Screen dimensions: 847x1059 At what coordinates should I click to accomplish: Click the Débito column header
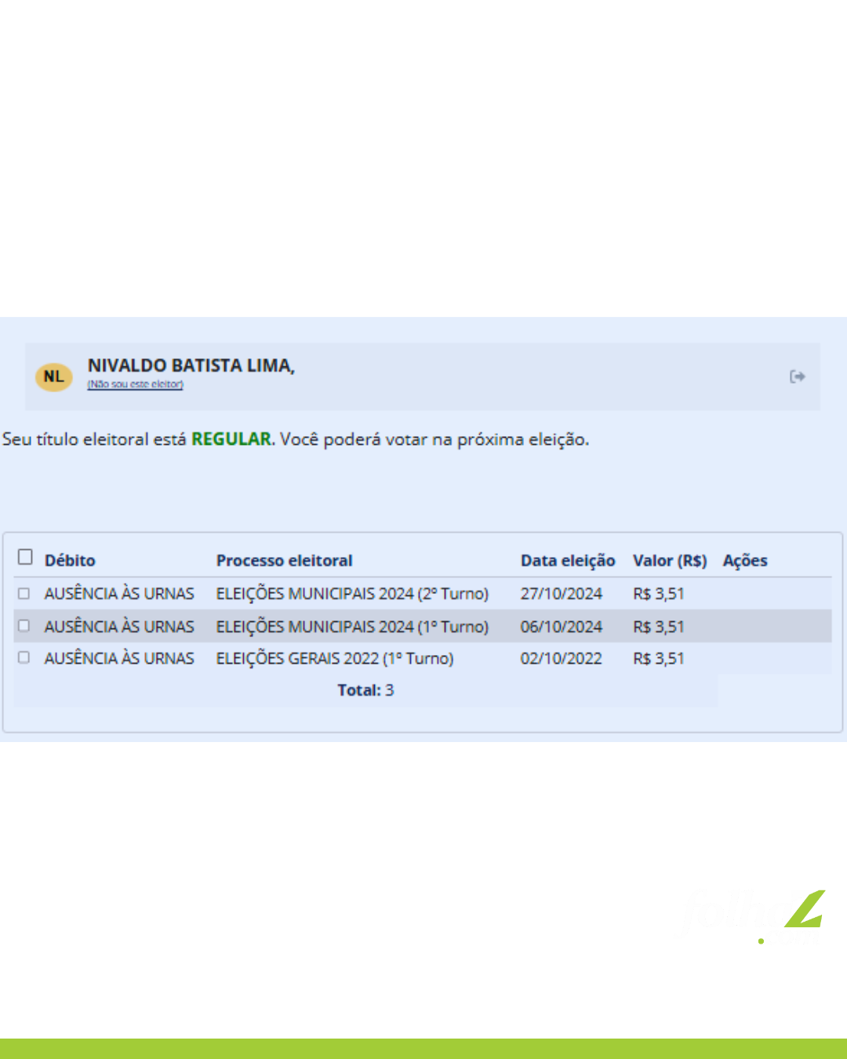[x=70, y=561]
